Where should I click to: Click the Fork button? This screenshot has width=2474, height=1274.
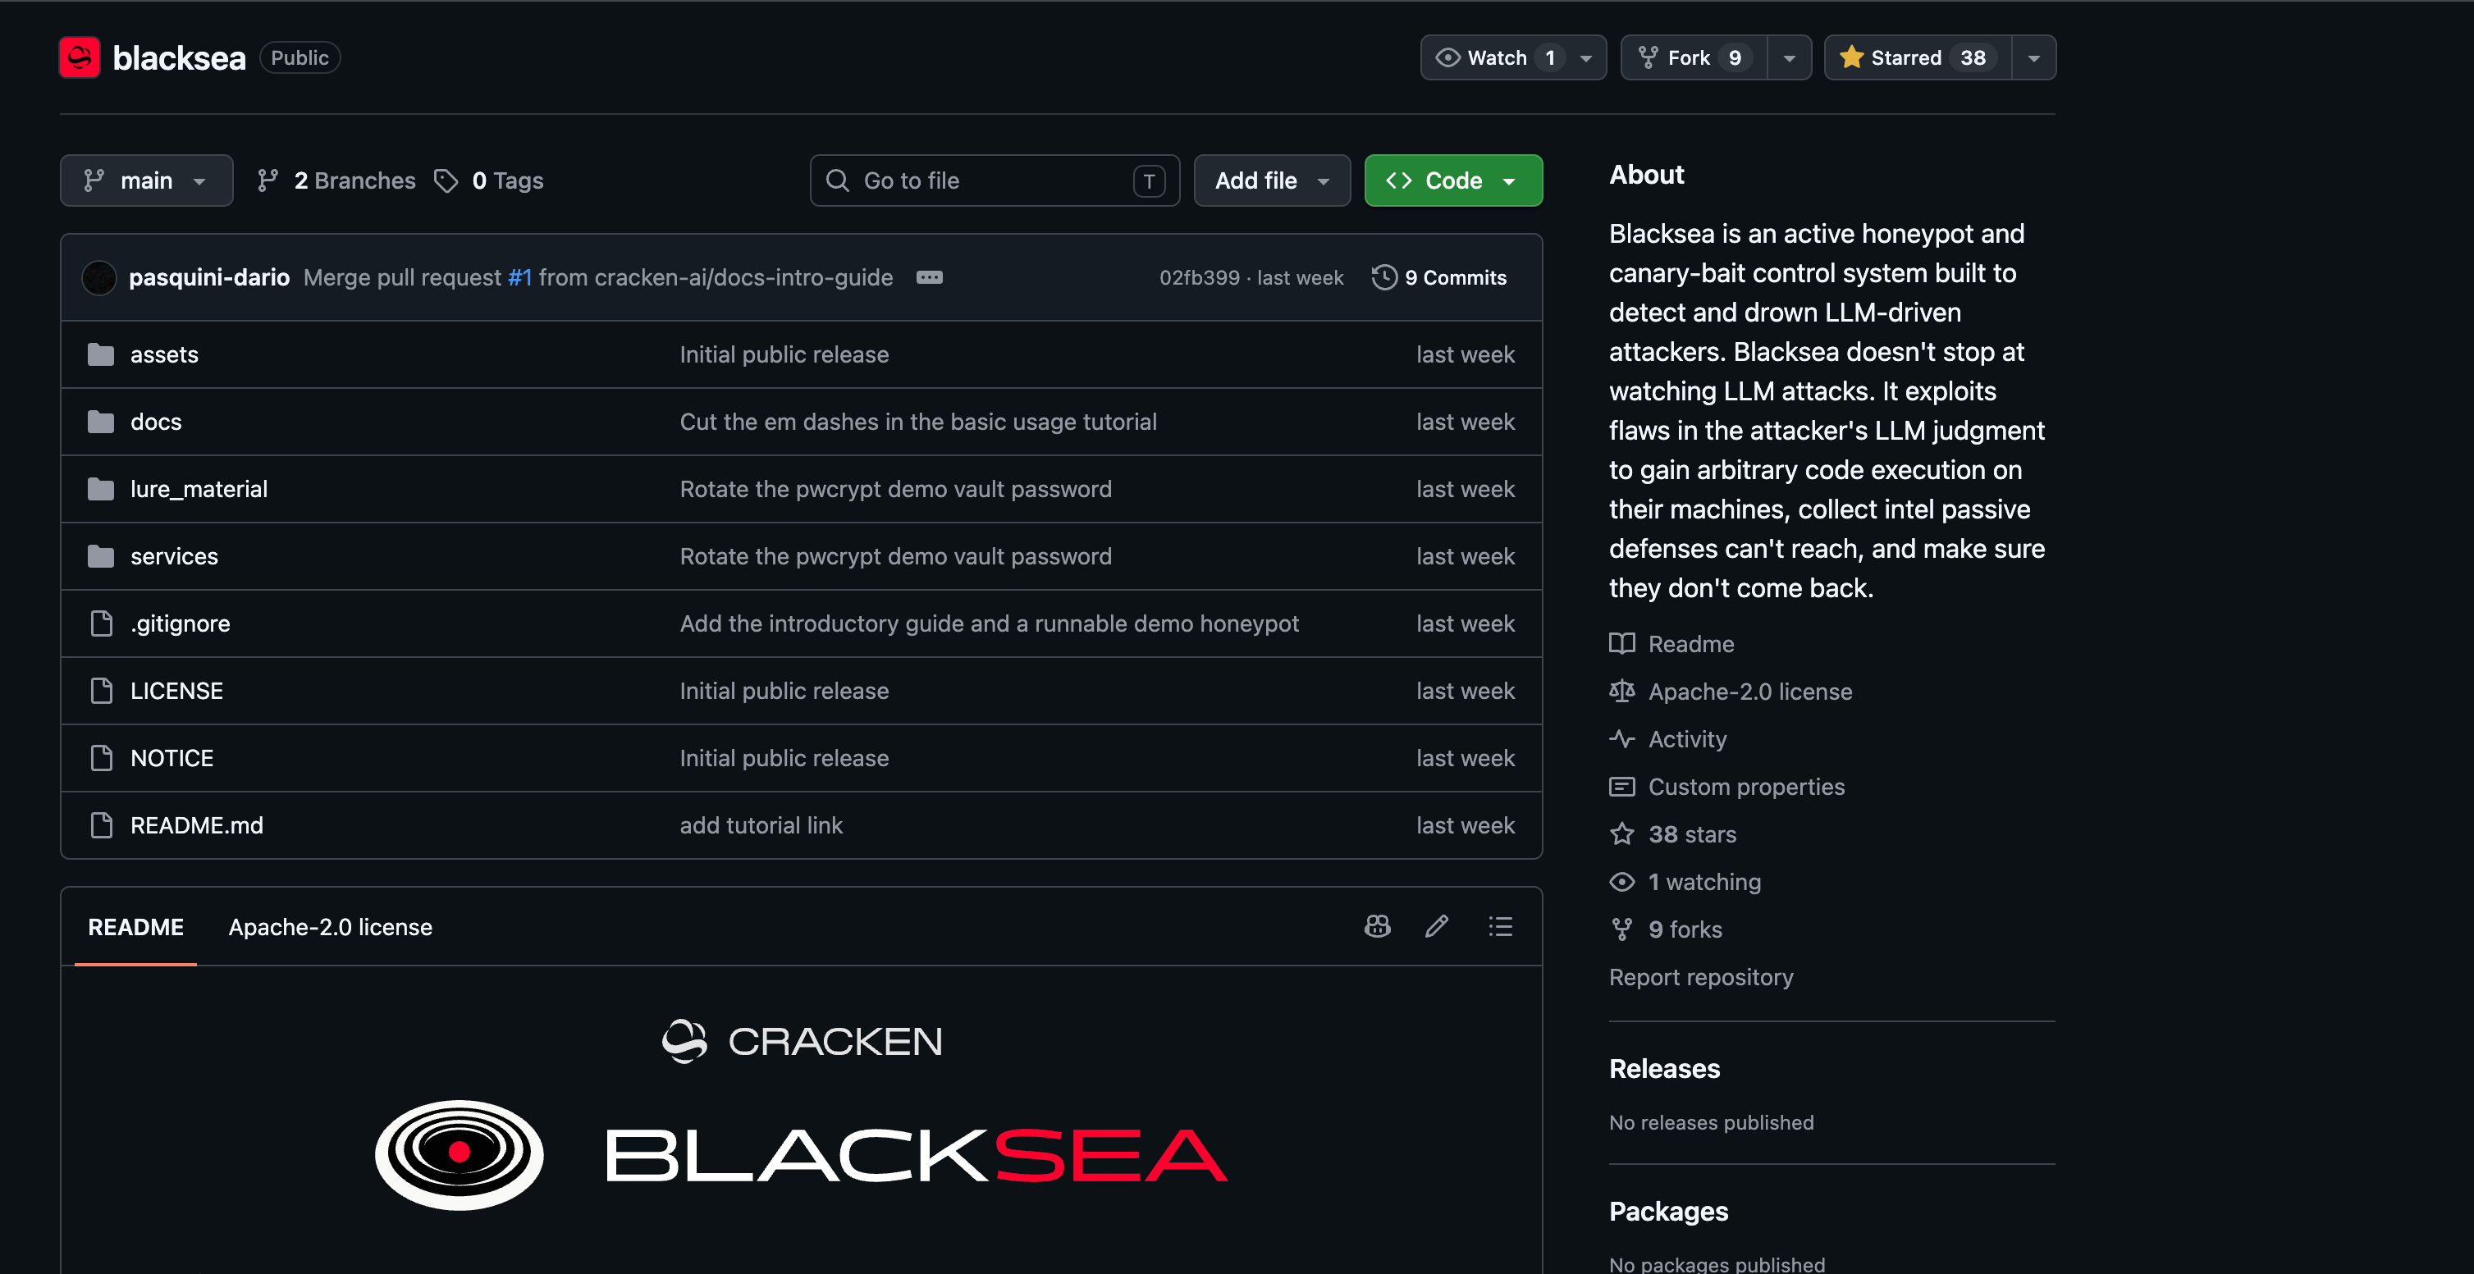pyautogui.click(x=1693, y=57)
